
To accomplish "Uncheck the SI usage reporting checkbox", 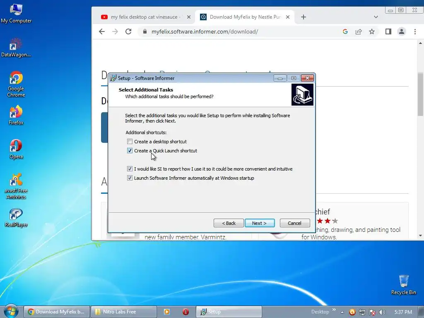I will pos(130,169).
